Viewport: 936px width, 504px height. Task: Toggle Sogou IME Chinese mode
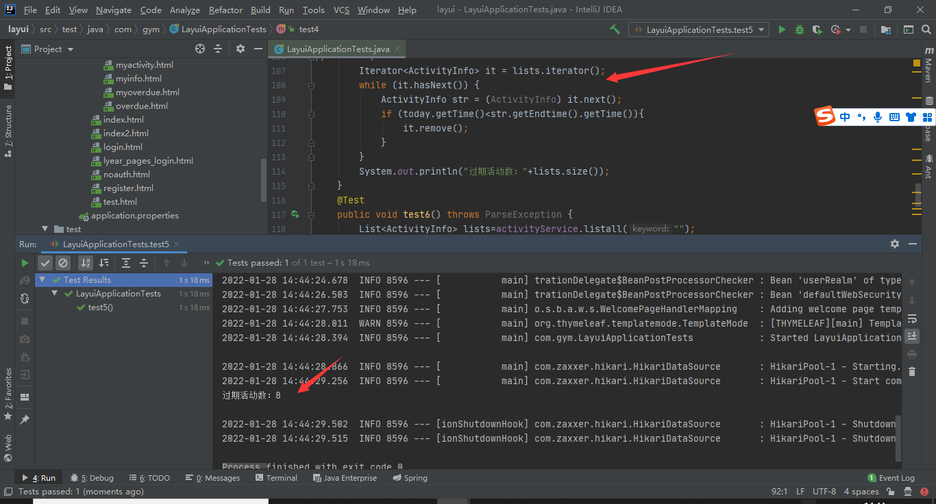[x=845, y=117]
